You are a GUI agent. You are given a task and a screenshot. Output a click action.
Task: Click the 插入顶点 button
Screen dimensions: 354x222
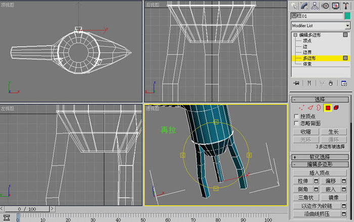point(320,173)
